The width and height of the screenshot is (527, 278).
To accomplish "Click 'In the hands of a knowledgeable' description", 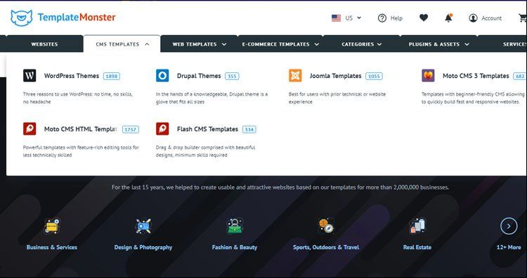I will pos(212,98).
